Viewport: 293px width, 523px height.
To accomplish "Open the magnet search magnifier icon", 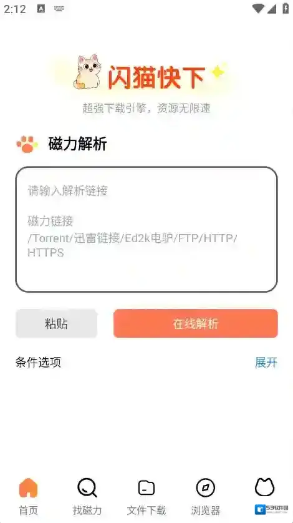I will click(x=87, y=488).
